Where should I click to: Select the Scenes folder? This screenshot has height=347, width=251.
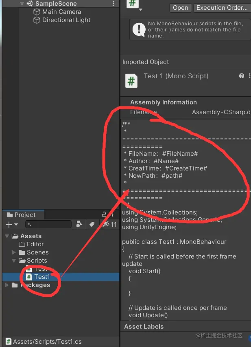(x=37, y=252)
